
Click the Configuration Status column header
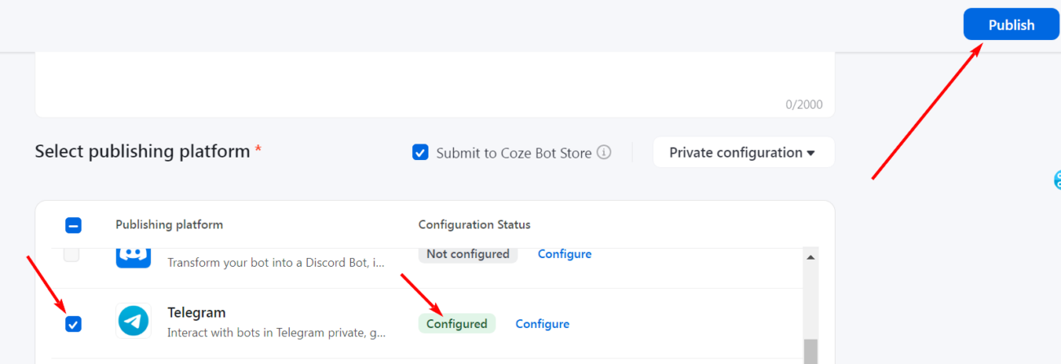click(474, 224)
